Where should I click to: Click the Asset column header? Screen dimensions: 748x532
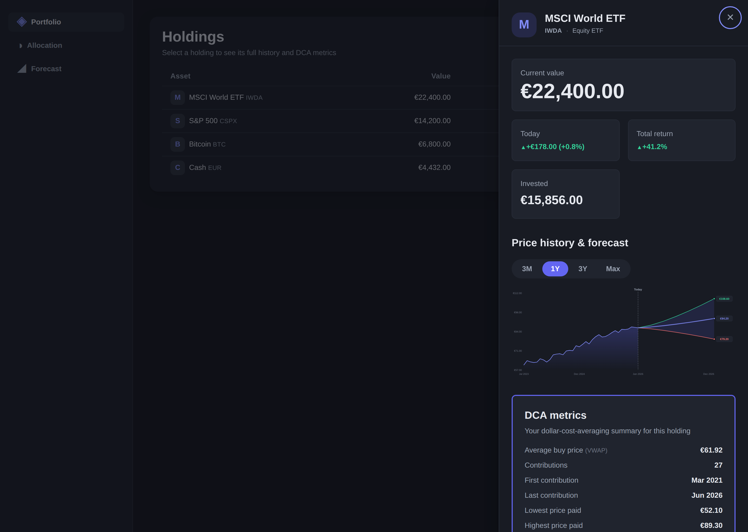coord(180,76)
